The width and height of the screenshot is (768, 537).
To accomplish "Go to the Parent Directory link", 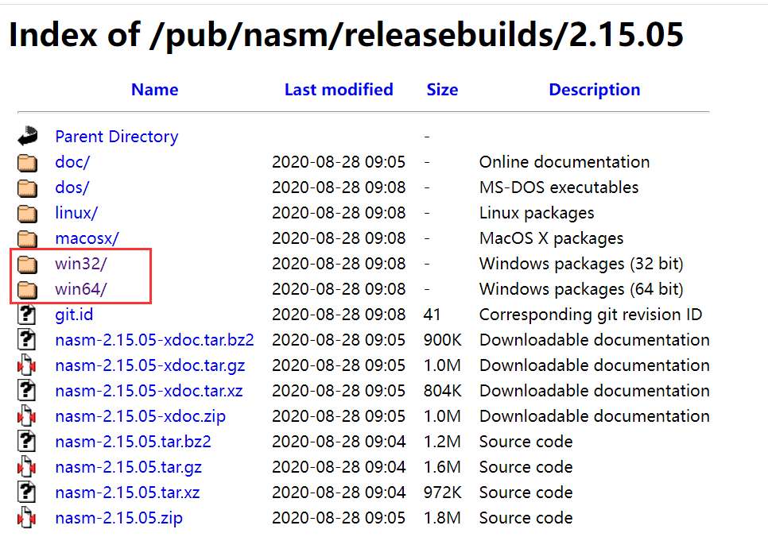I will pyautogui.click(x=116, y=137).
